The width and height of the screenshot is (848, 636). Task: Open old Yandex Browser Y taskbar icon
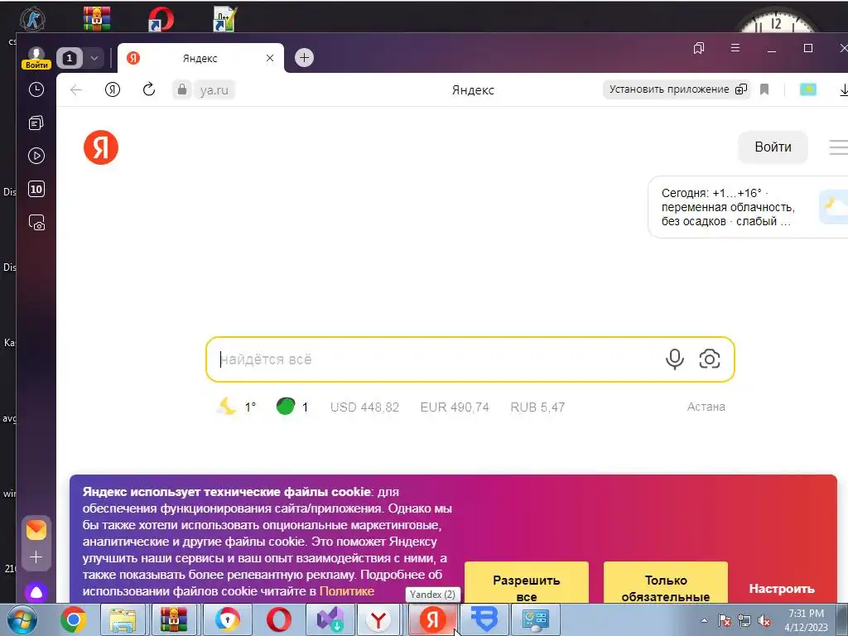(378, 619)
